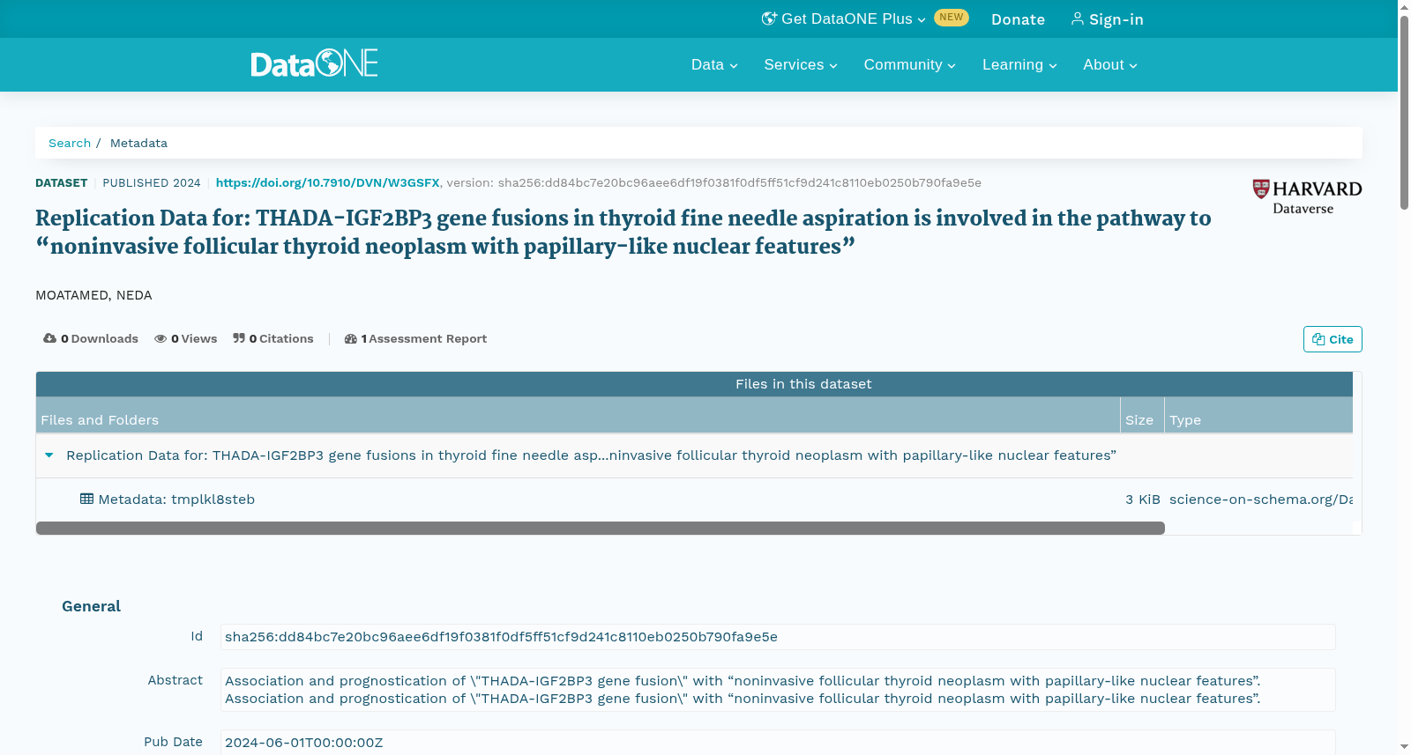Open the DOI link for the dataset
Screen dimensions: 1411x755
327,183
